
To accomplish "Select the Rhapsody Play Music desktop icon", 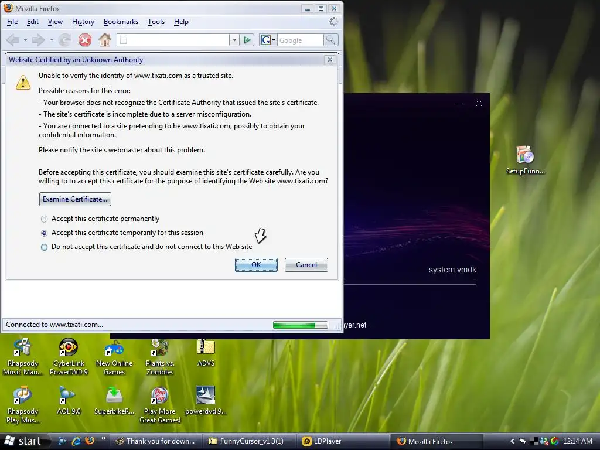I will coord(23,404).
